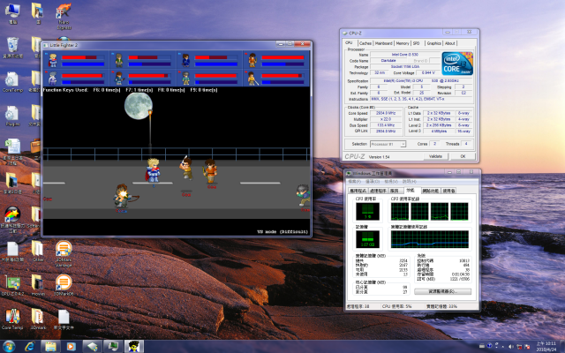565x353 pixels.
Task: Switch to the CPU-Z taskbar button
Action: pyautogui.click(x=92, y=347)
